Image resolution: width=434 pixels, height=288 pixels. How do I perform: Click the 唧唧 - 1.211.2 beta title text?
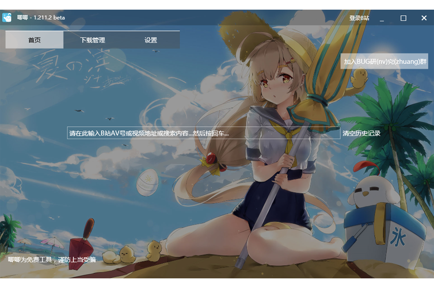41,17
